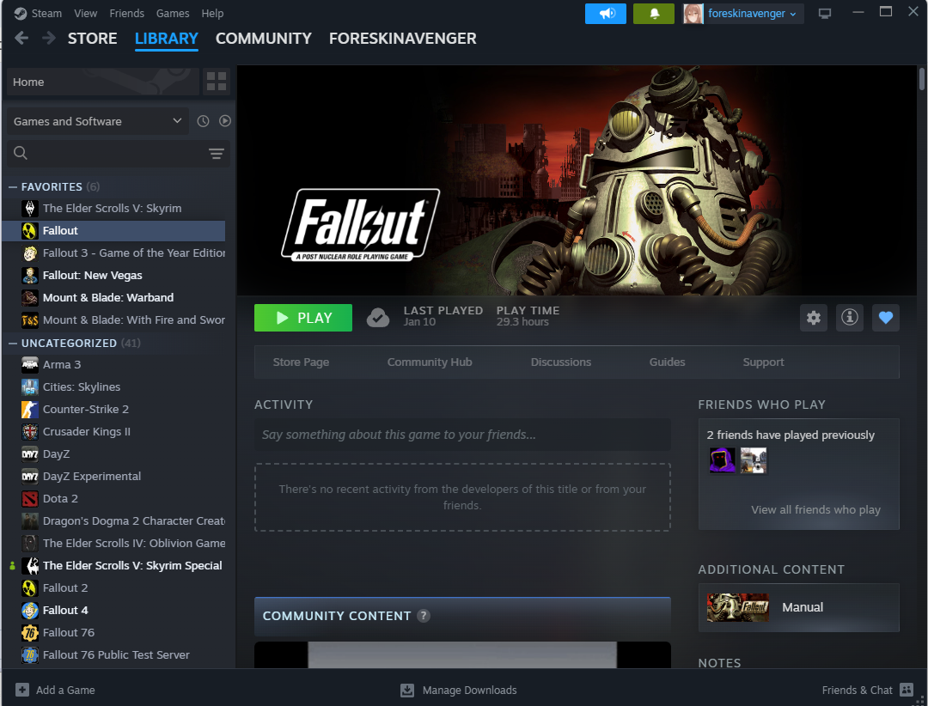
Task: Click the cloud sync status icon
Action: tap(377, 318)
